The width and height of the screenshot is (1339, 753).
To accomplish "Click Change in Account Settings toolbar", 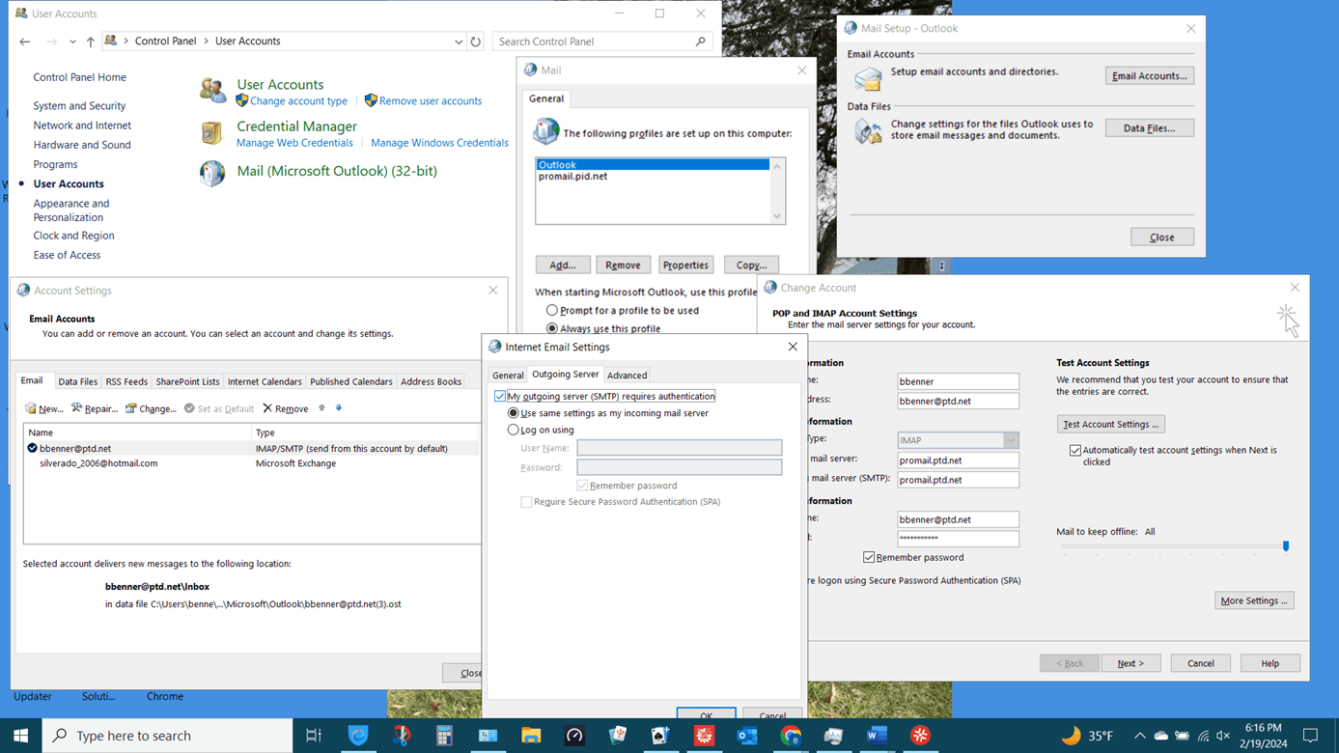I will pos(151,408).
